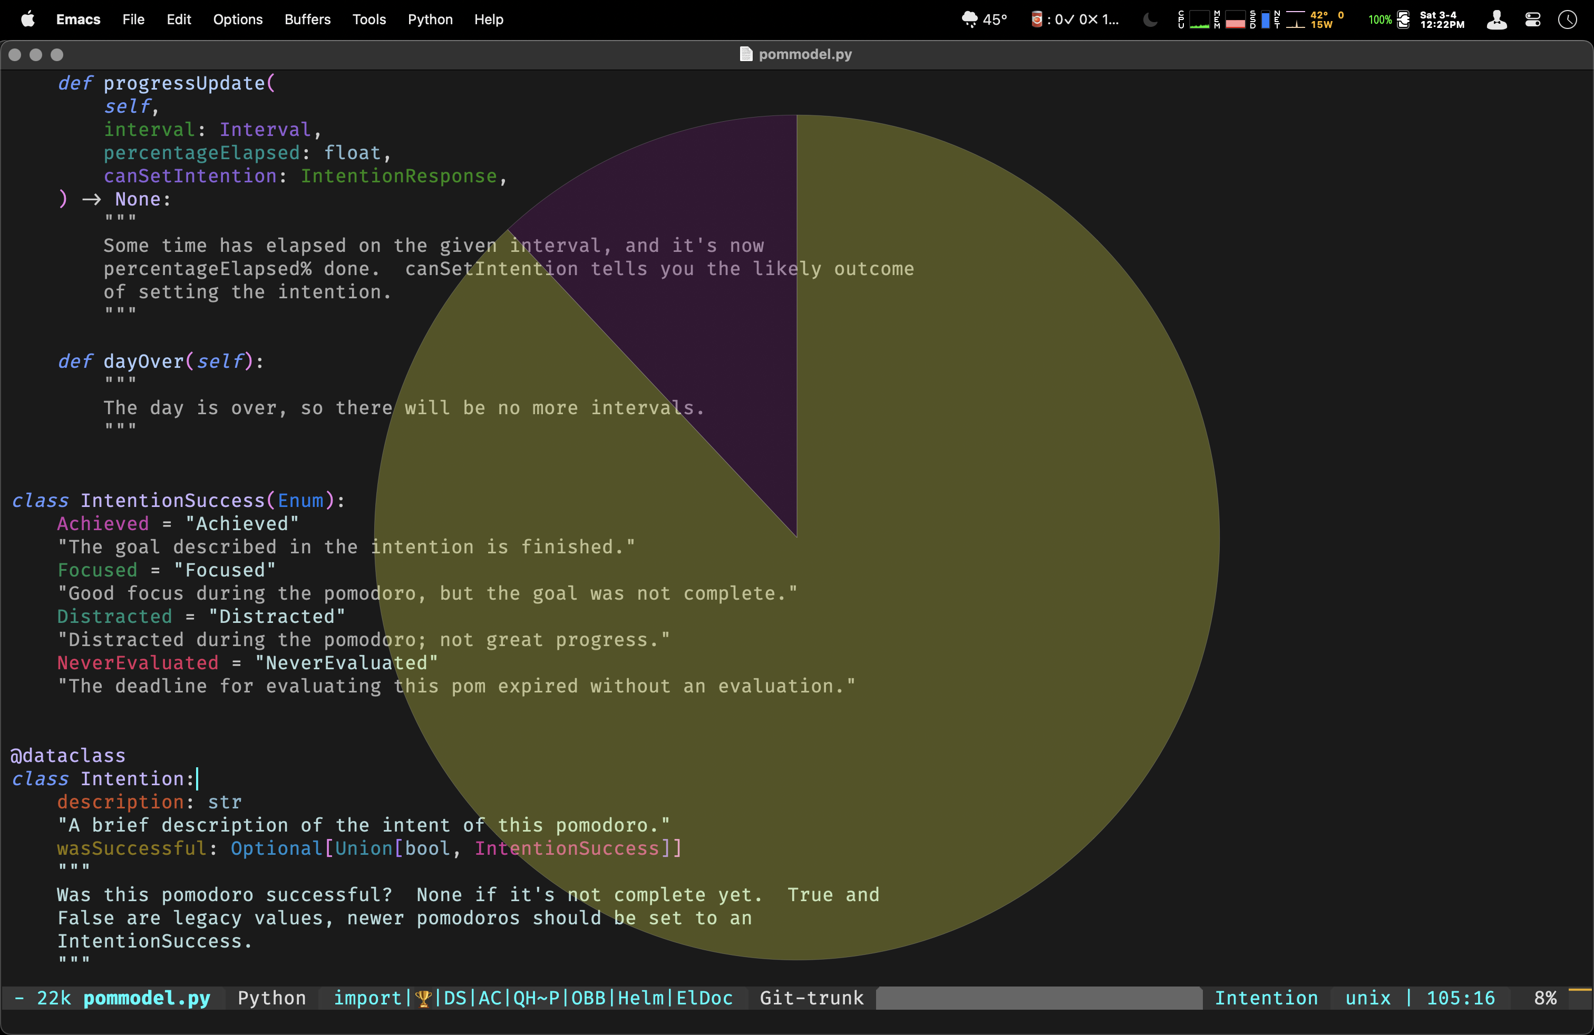
Task: Open the Buffers menu
Action: (307, 19)
